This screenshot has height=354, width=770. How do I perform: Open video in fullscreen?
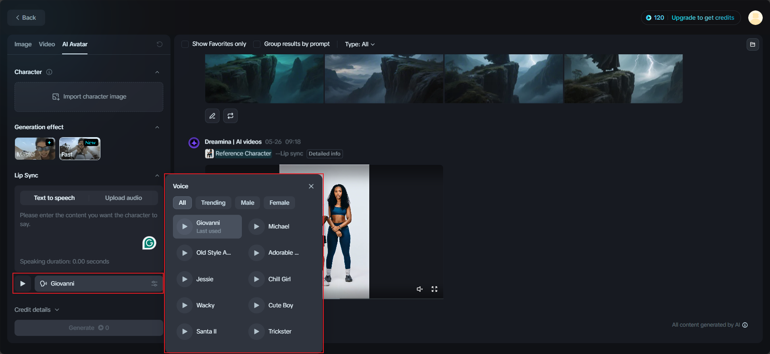pyautogui.click(x=435, y=289)
